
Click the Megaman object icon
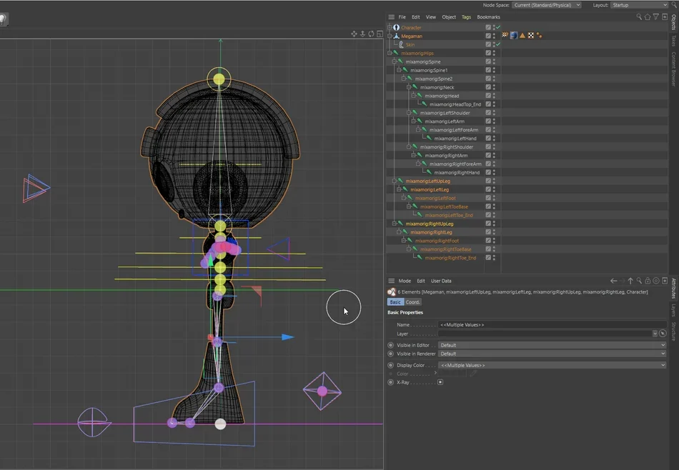(x=396, y=36)
